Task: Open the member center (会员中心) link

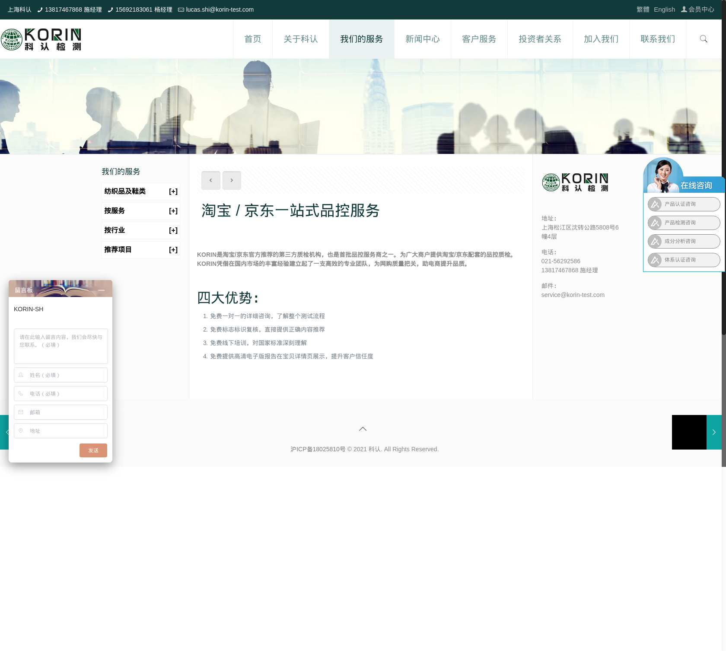Action: point(697,10)
